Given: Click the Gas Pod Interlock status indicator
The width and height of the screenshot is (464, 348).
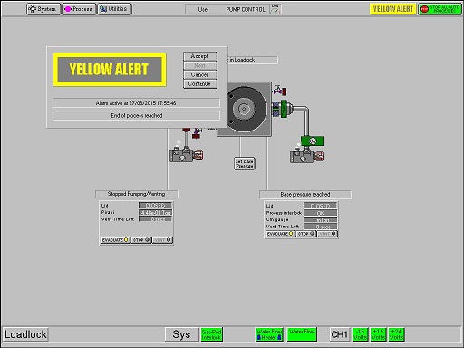Looking at the screenshot, I should (212, 334).
